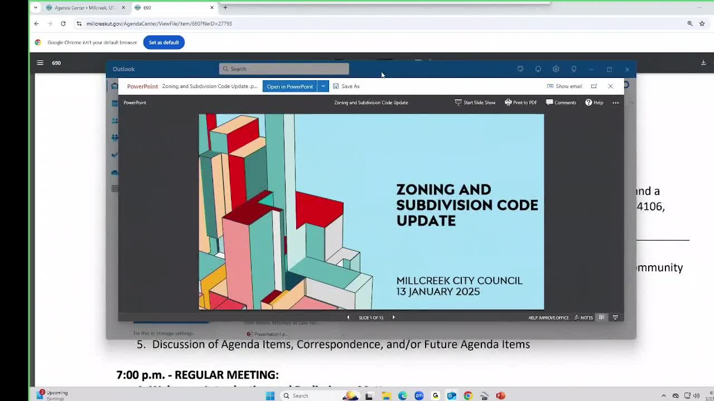Go to next slide arrow
The height and width of the screenshot is (401, 714).
[393, 317]
